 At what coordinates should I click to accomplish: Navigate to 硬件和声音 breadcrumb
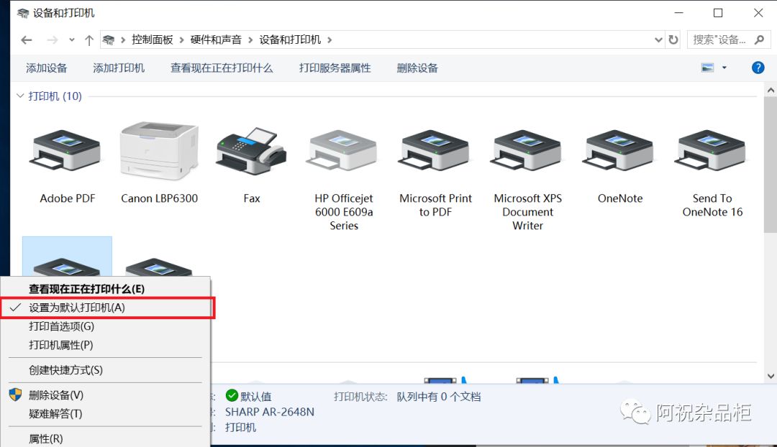point(216,40)
